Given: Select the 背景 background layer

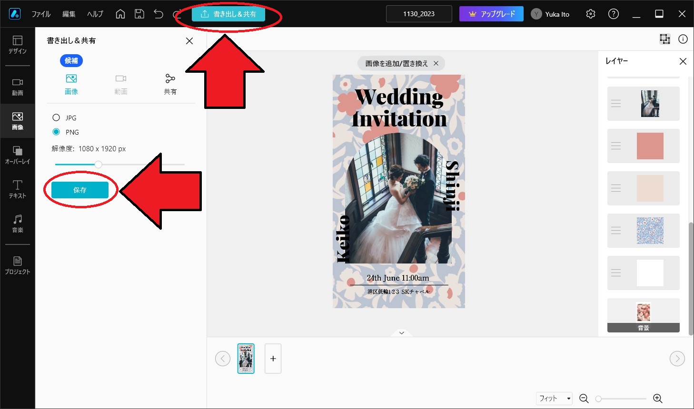Looking at the screenshot, I should (644, 315).
